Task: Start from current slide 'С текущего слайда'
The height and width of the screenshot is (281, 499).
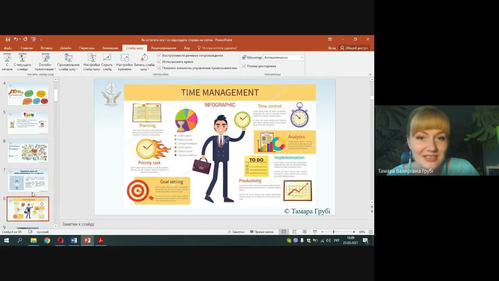Action: 22,62
